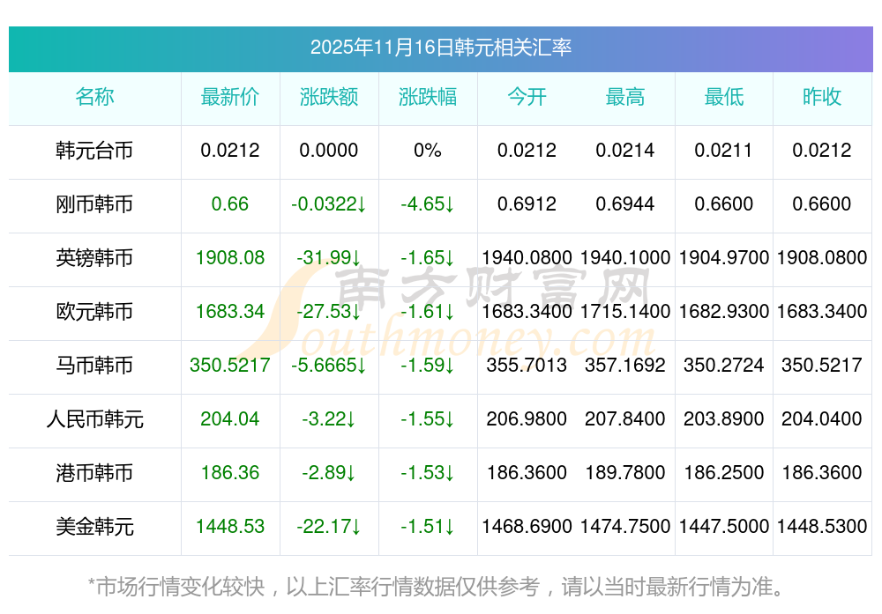
Task: Select the 美金韩元 row name
Action: point(94,527)
